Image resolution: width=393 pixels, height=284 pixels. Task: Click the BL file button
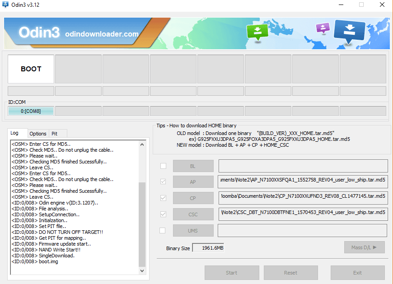[193, 166]
